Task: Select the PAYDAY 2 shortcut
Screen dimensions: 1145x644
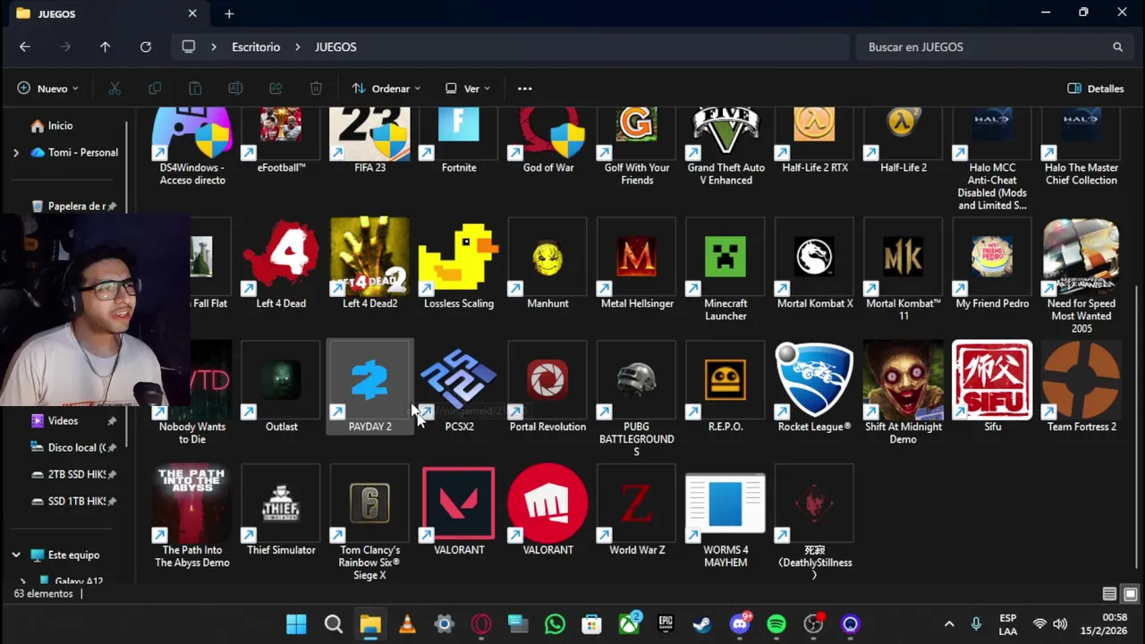Action: tap(369, 386)
